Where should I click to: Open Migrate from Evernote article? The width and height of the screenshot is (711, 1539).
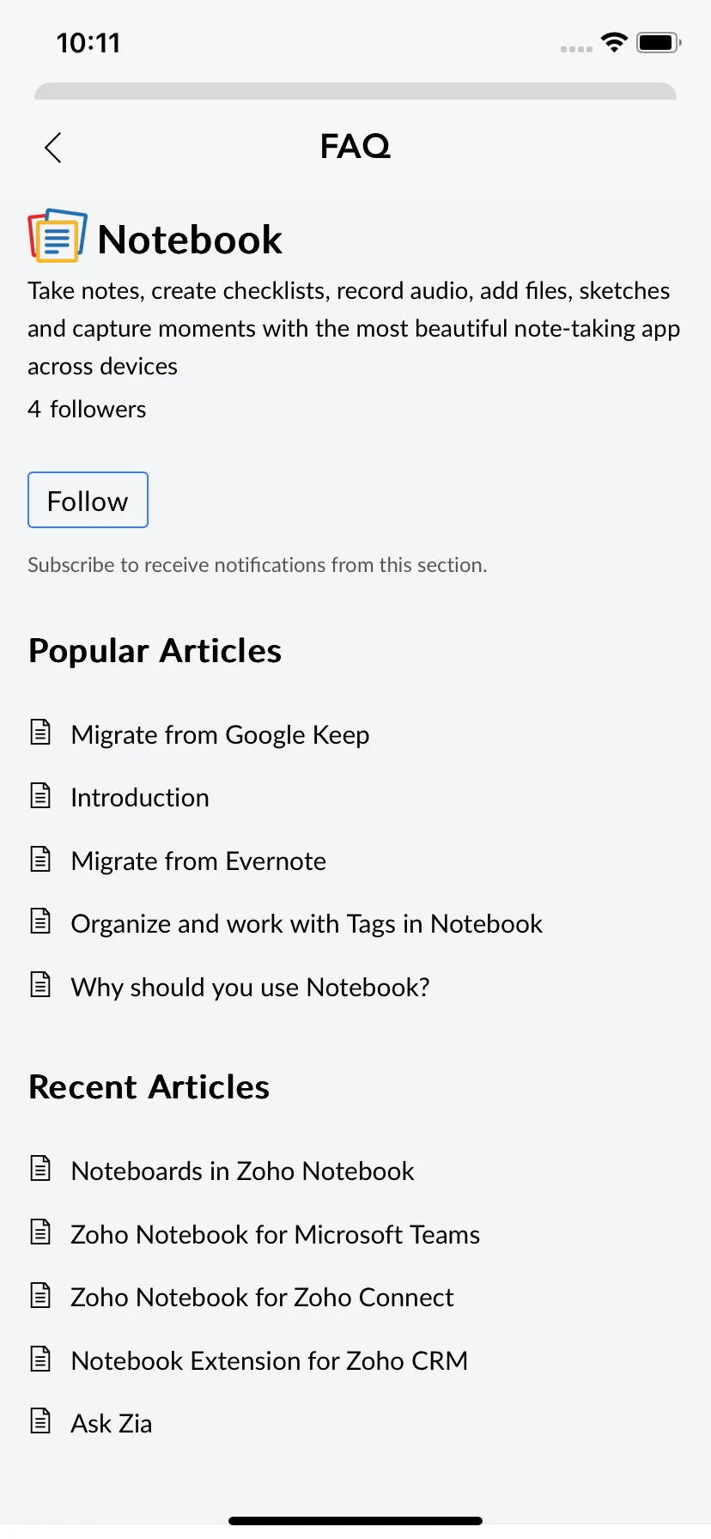tap(198, 861)
